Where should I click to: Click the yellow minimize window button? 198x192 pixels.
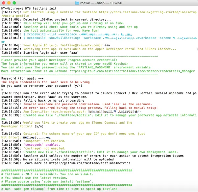[9, 3]
